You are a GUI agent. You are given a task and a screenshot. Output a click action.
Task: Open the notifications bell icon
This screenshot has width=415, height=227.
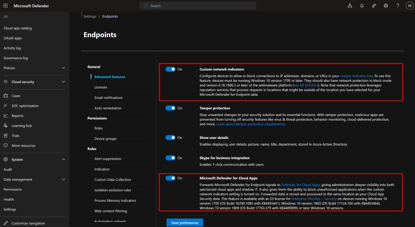click(x=362, y=6)
